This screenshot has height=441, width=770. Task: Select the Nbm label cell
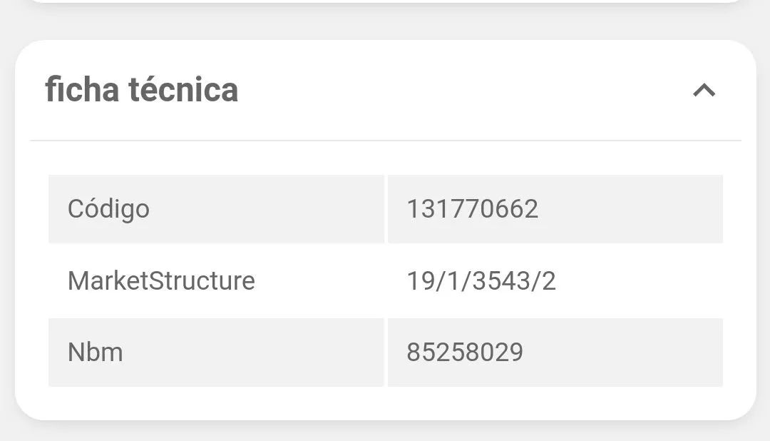pyautogui.click(x=96, y=353)
